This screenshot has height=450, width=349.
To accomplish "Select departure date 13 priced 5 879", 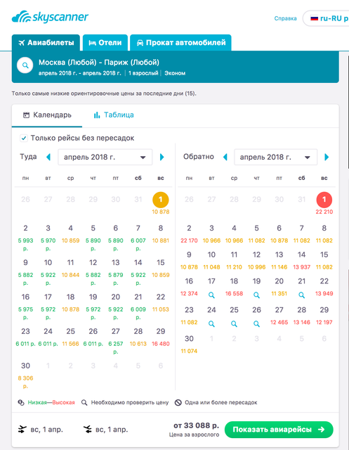I will click(x=115, y=271).
